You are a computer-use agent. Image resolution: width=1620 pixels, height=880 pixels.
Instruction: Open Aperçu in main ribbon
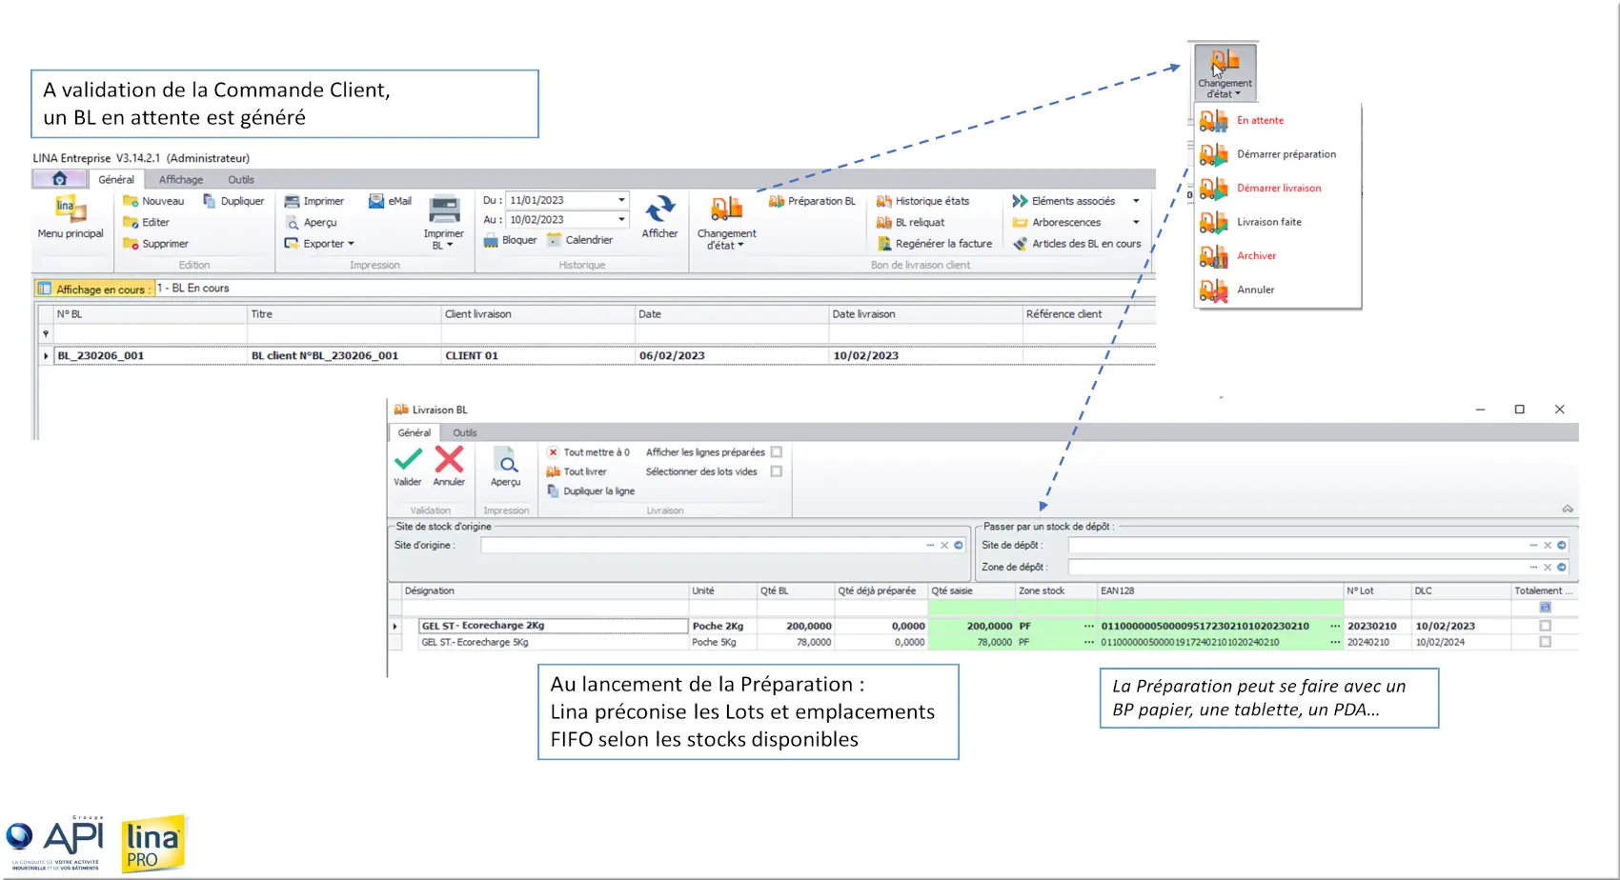click(x=311, y=222)
